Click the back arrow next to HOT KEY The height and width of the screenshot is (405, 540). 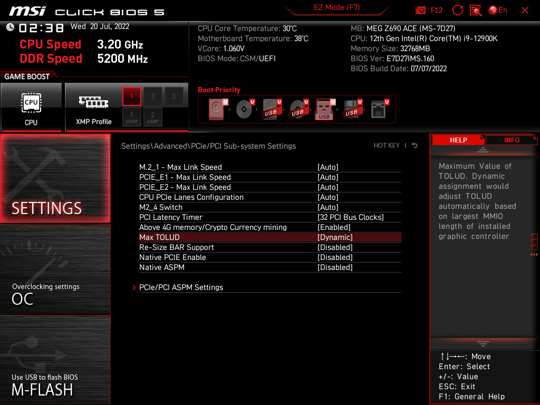pos(415,146)
